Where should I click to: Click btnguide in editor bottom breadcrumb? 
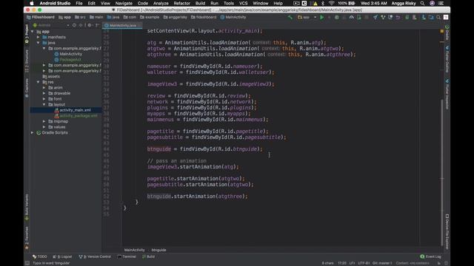point(158,250)
